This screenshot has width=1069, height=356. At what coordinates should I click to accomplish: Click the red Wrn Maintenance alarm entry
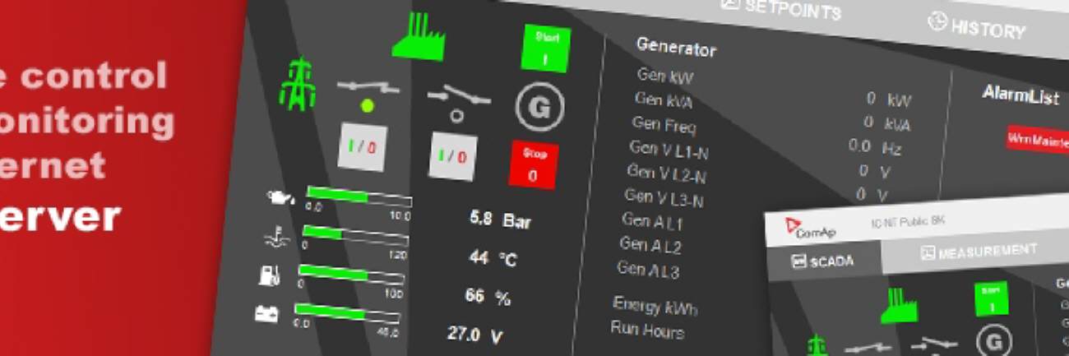coord(1038,139)
